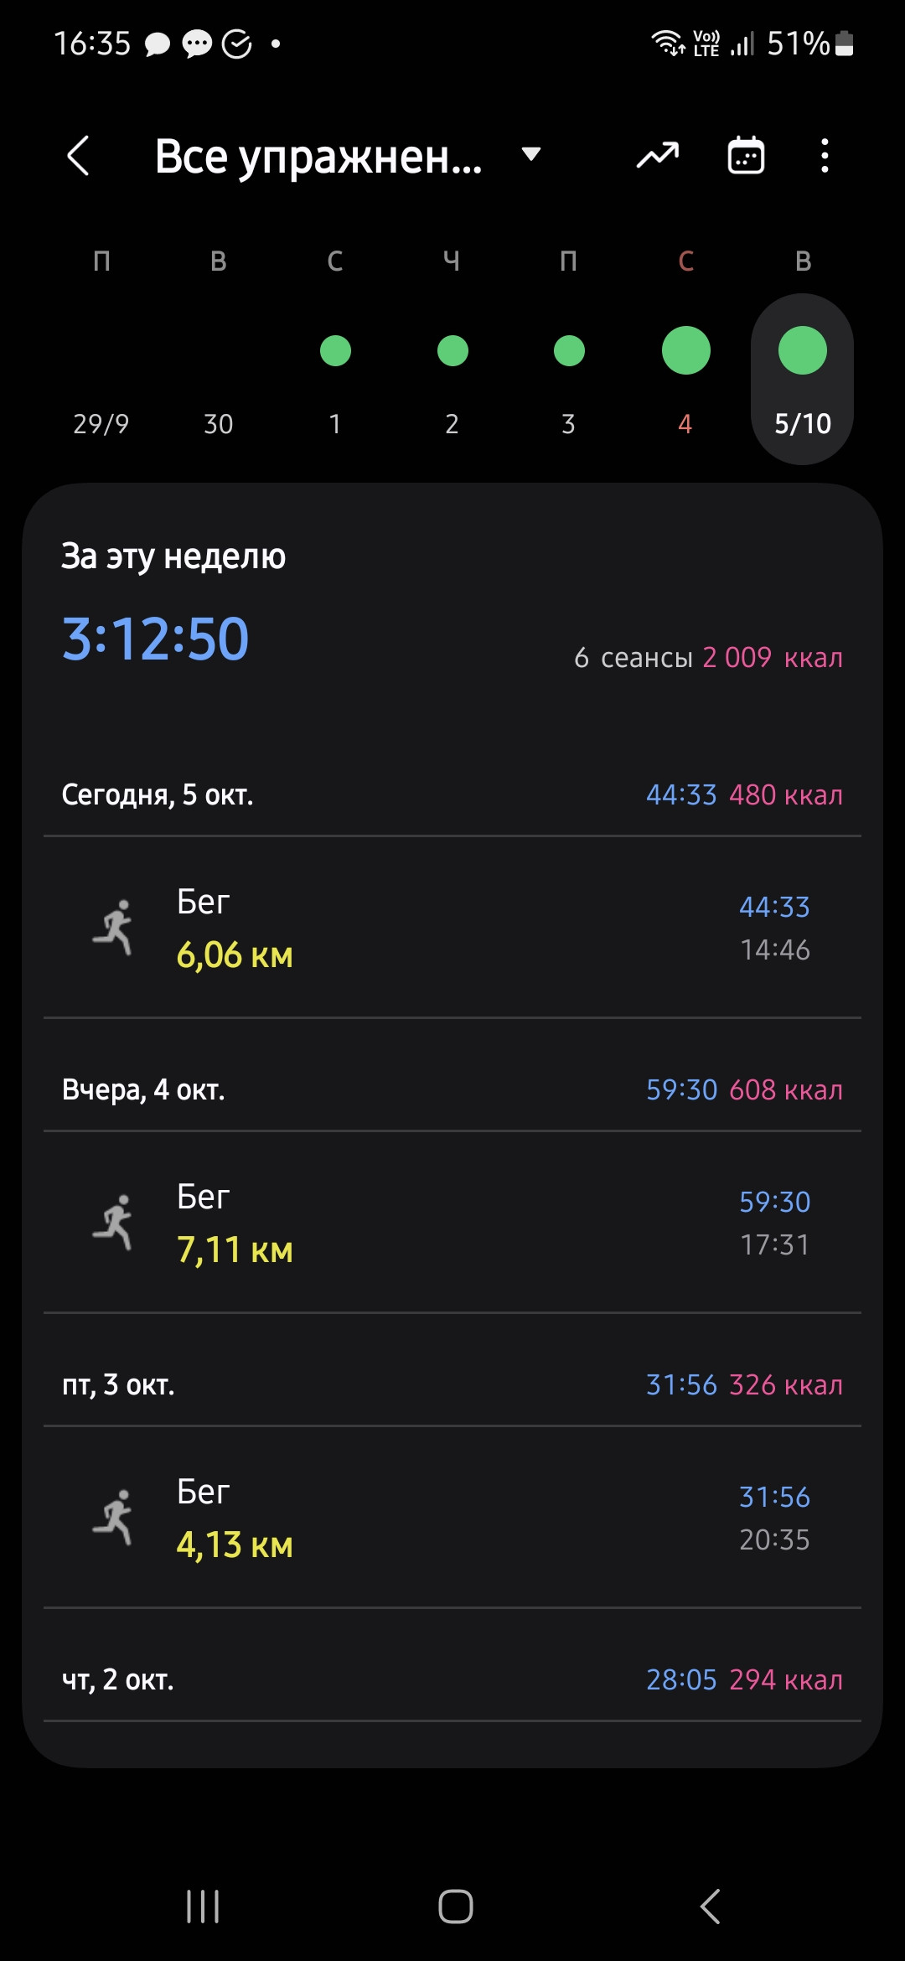The image size is (905, 1961).
Task: Tap the Android recent apps button
Action: 203,1907
